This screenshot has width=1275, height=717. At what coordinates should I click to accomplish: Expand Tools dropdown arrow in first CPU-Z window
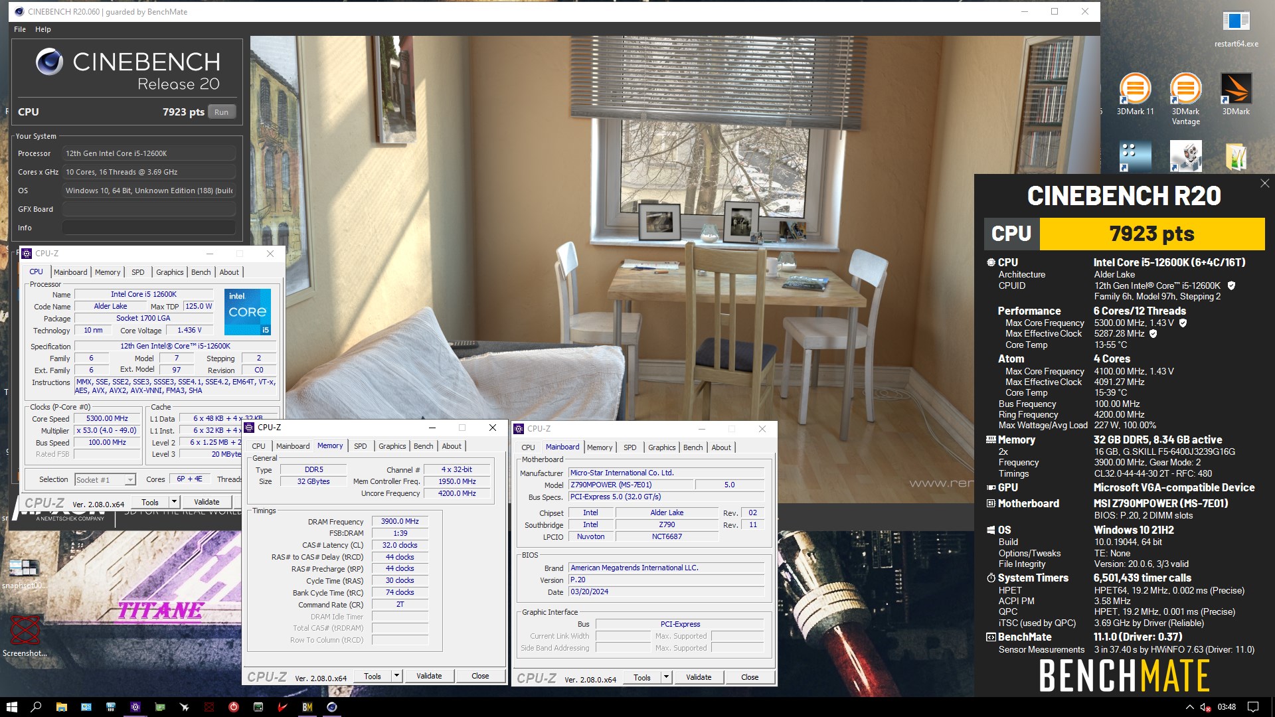coord(174,502)
